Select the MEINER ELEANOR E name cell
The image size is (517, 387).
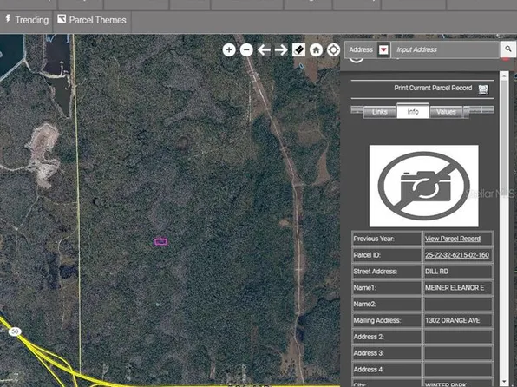[458, 288]
